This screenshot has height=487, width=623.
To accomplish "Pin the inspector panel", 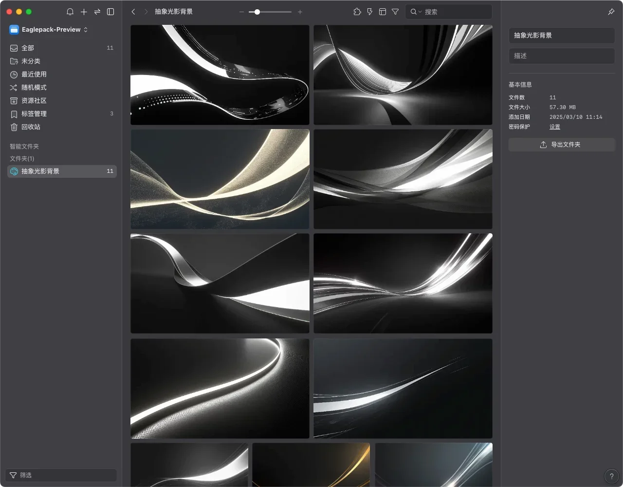I will [611, 12].
